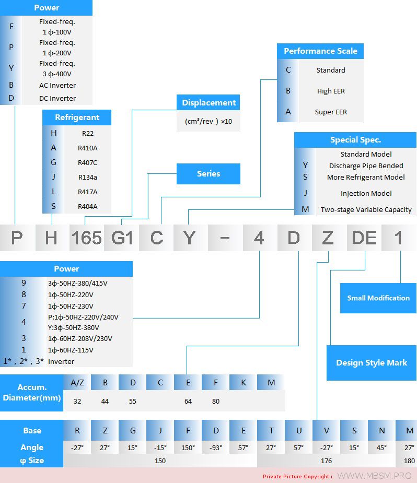Select the "High EER" performance row

[x=331, y=91]
